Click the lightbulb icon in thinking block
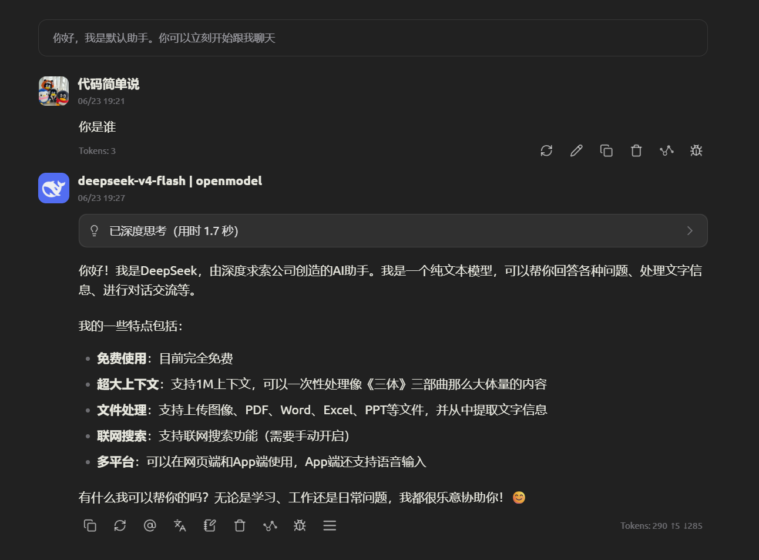Image resolution: width=759 pixels, height=560 pixels. (94, 231)
